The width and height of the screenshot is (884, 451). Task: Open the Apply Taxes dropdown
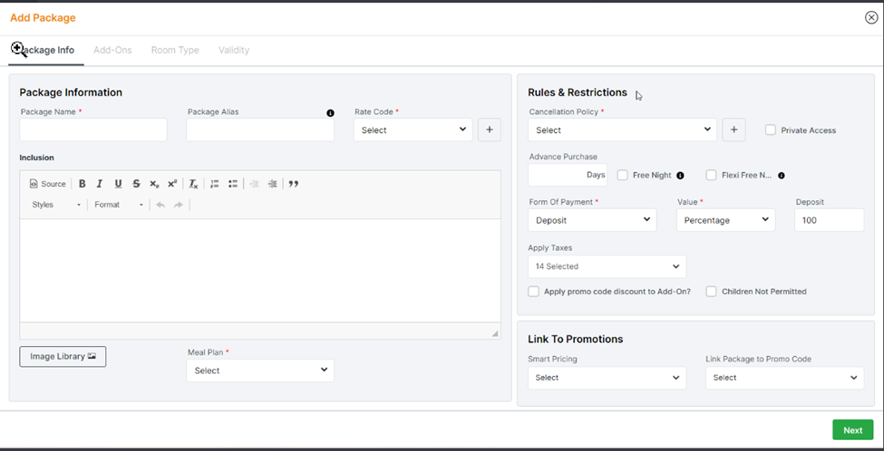click(607, 266)
